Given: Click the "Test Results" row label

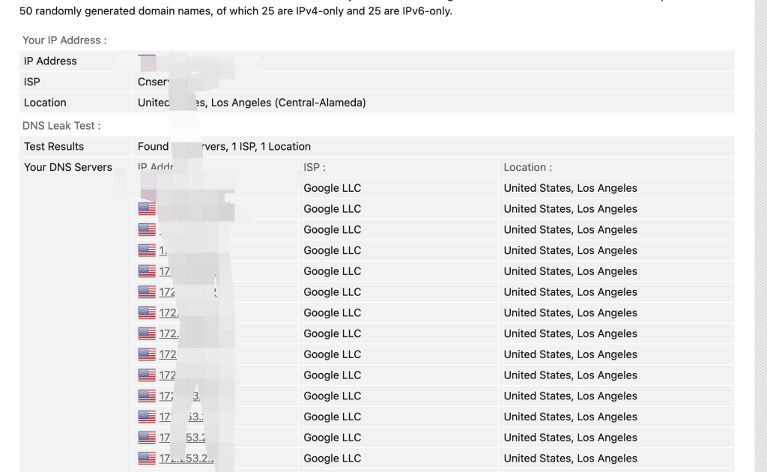Looking at the screenshot, I should (54, 146).
